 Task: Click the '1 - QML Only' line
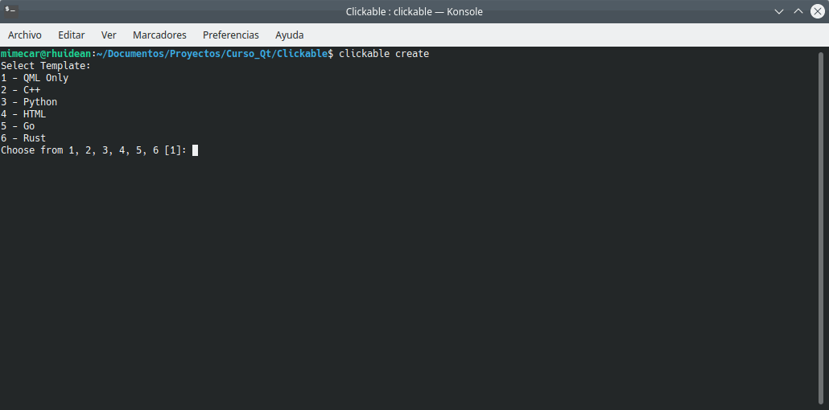point(35,78)
